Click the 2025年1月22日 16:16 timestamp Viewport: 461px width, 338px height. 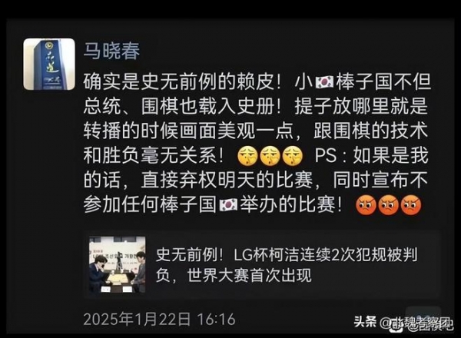(x=159, y=320)
